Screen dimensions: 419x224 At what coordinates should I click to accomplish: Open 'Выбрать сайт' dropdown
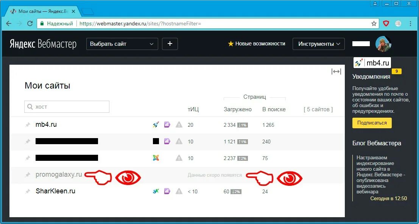tap(122, 44)
